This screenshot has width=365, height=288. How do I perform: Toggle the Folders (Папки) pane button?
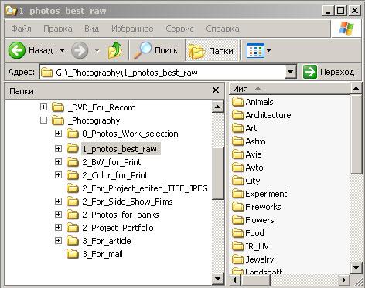click(x=211, y=50)
